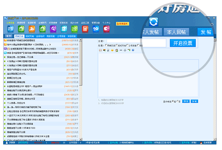Click the large blue refresh icon
The height and width of the screenshot is (150, 222).
point(154,22)
